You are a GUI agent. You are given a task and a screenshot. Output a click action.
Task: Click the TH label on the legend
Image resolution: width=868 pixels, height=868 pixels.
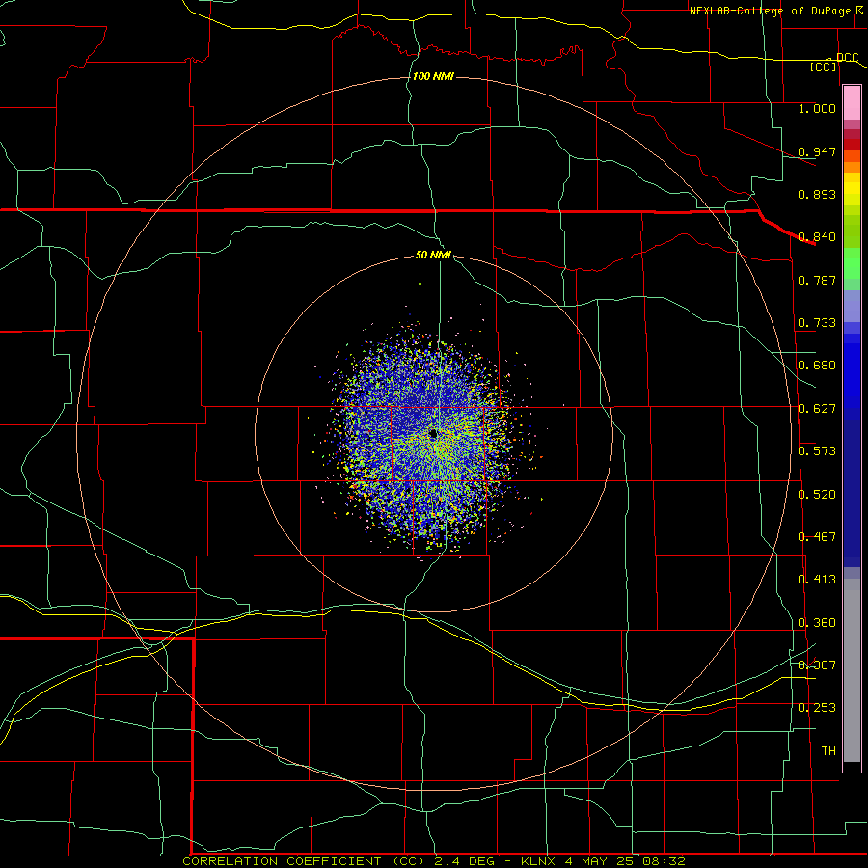[x=828, y=751]
